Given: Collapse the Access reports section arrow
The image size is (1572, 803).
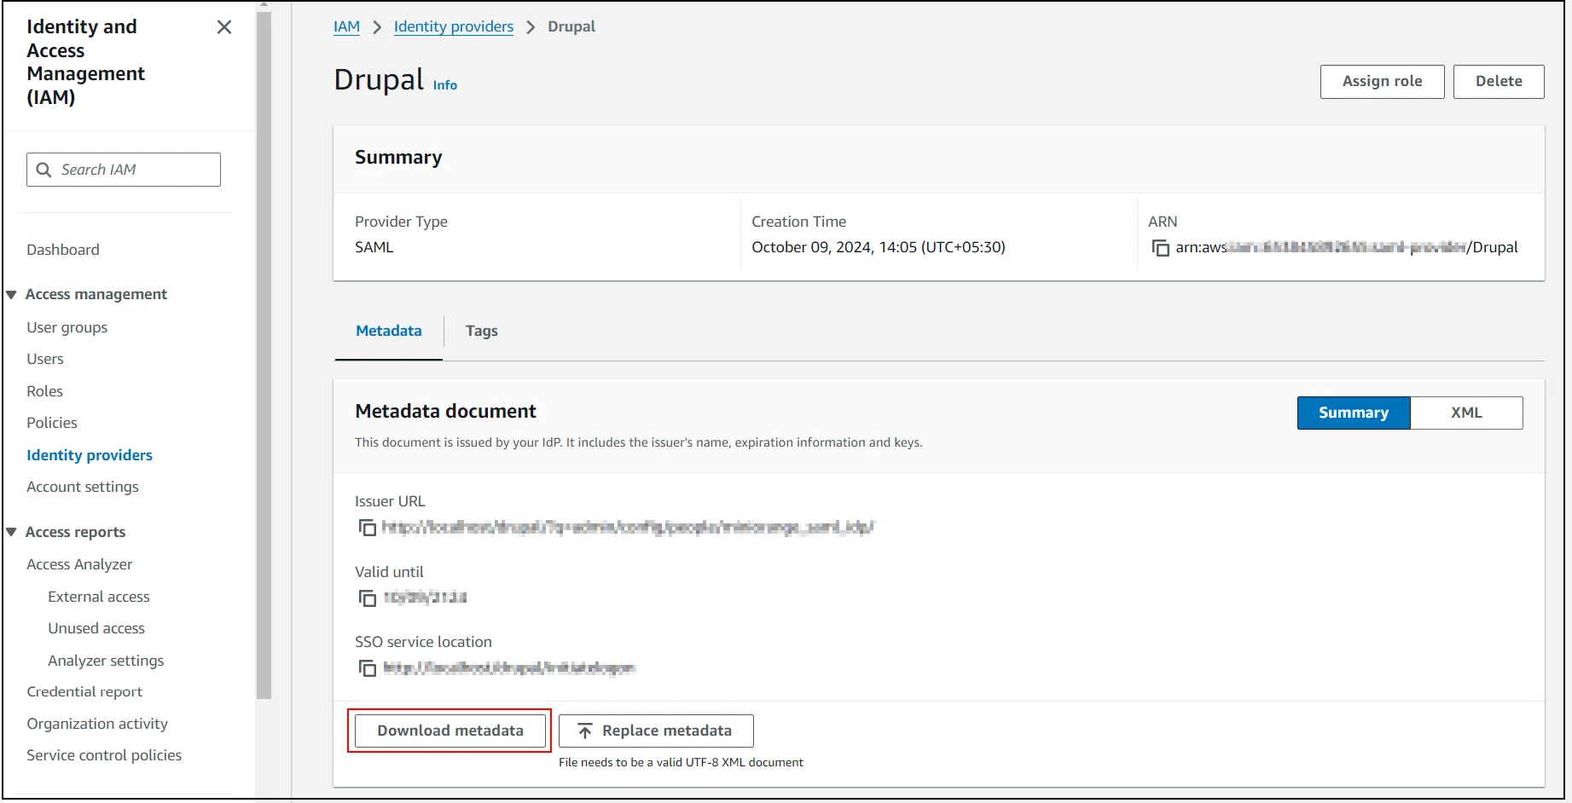Looking at the screenshot, I should coord(12,532).
